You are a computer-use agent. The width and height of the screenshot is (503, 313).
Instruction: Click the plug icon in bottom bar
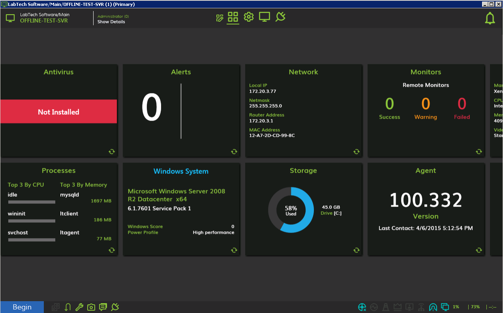coord(115,307)
